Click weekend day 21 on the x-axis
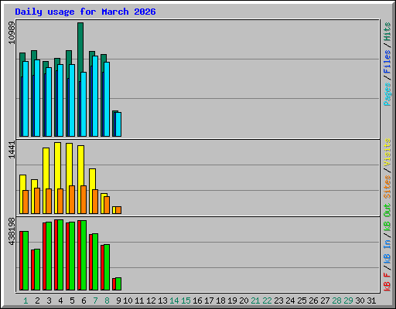Screen dimensions: 396x309 255,301
